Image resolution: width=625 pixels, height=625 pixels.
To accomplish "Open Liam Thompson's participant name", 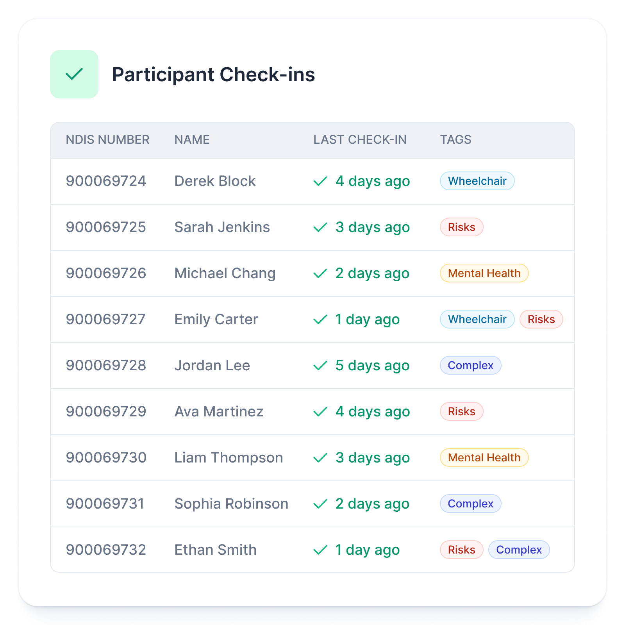I will coord(229,457).
